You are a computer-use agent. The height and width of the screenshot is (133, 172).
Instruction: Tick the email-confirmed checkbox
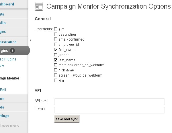pos(56,39)
